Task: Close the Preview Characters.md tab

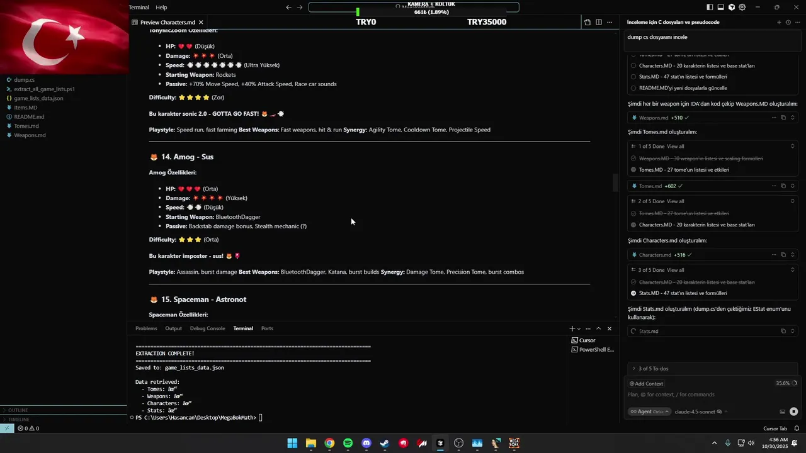Action: (x=201, y=22)
